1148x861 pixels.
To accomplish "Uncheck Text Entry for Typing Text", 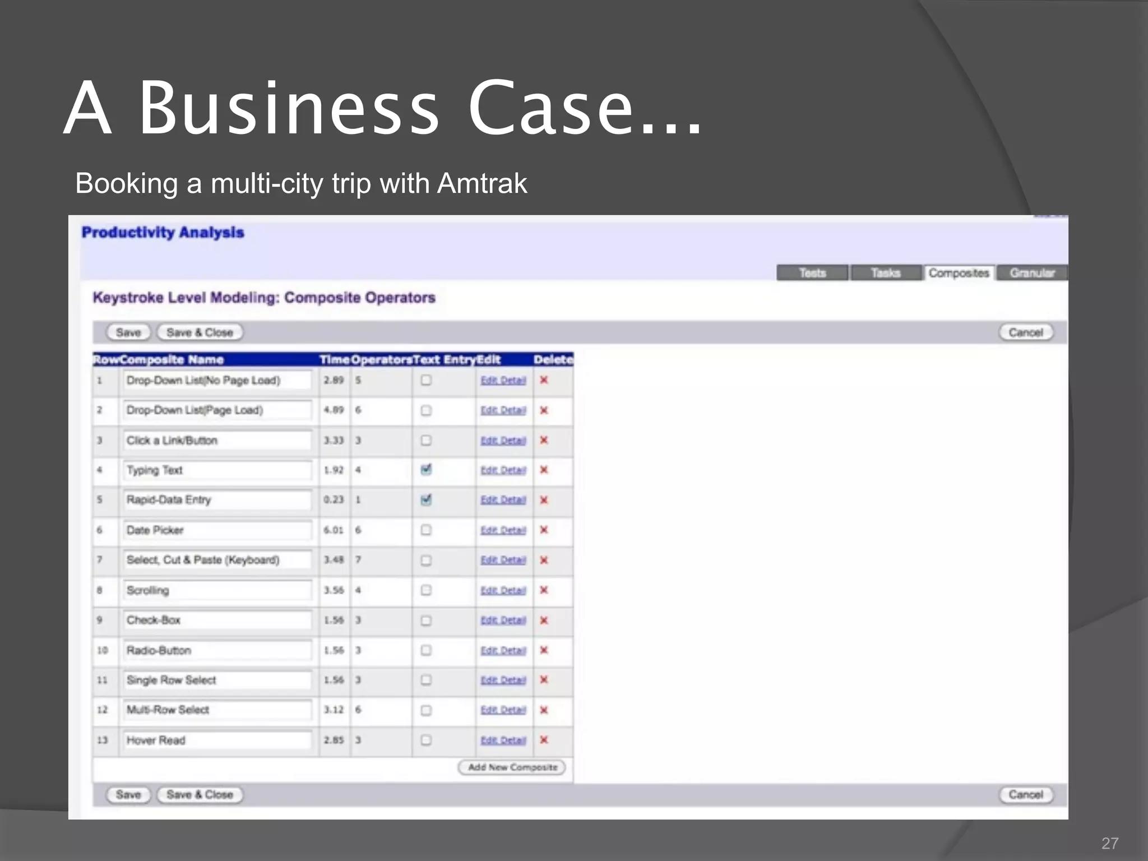I will coord(426,470).
